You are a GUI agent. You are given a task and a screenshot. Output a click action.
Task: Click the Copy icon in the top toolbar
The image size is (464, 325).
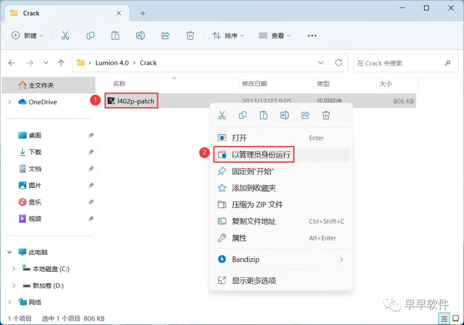tap(90, 36)
